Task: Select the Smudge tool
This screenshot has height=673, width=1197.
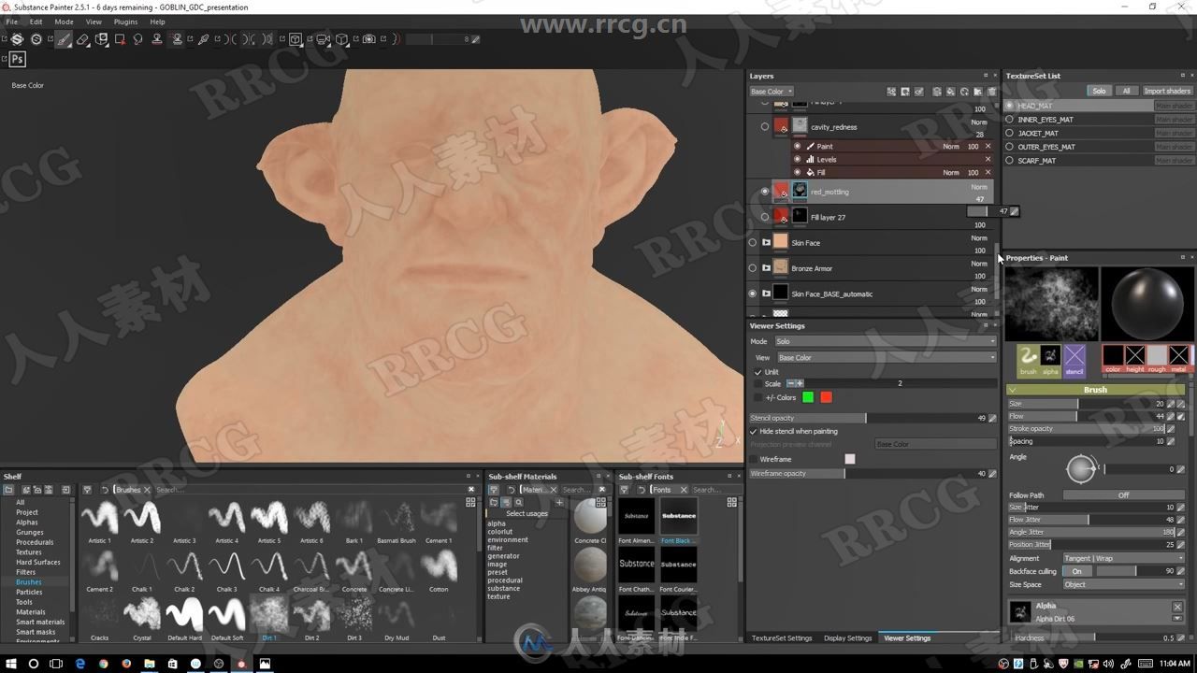Action: (x=138, y=39)
